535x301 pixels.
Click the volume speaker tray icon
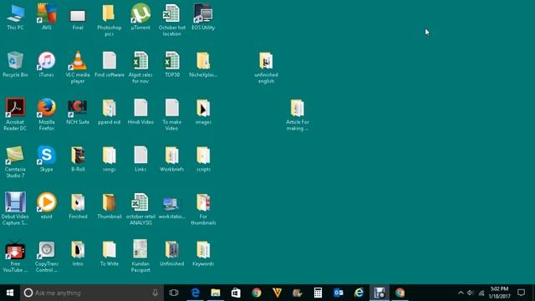pos(471,293)
